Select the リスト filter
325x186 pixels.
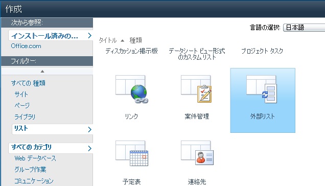point(53,129)
